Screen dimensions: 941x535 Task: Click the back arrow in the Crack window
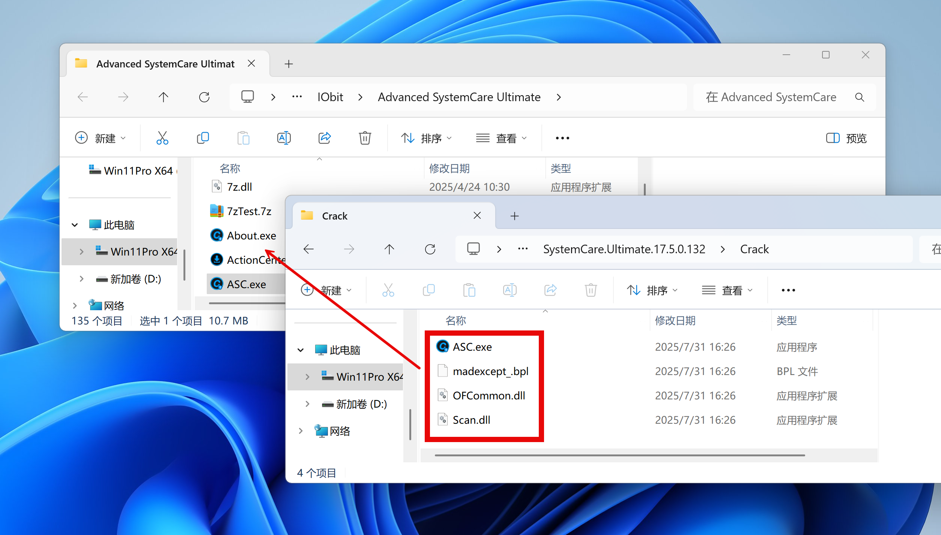308,249
